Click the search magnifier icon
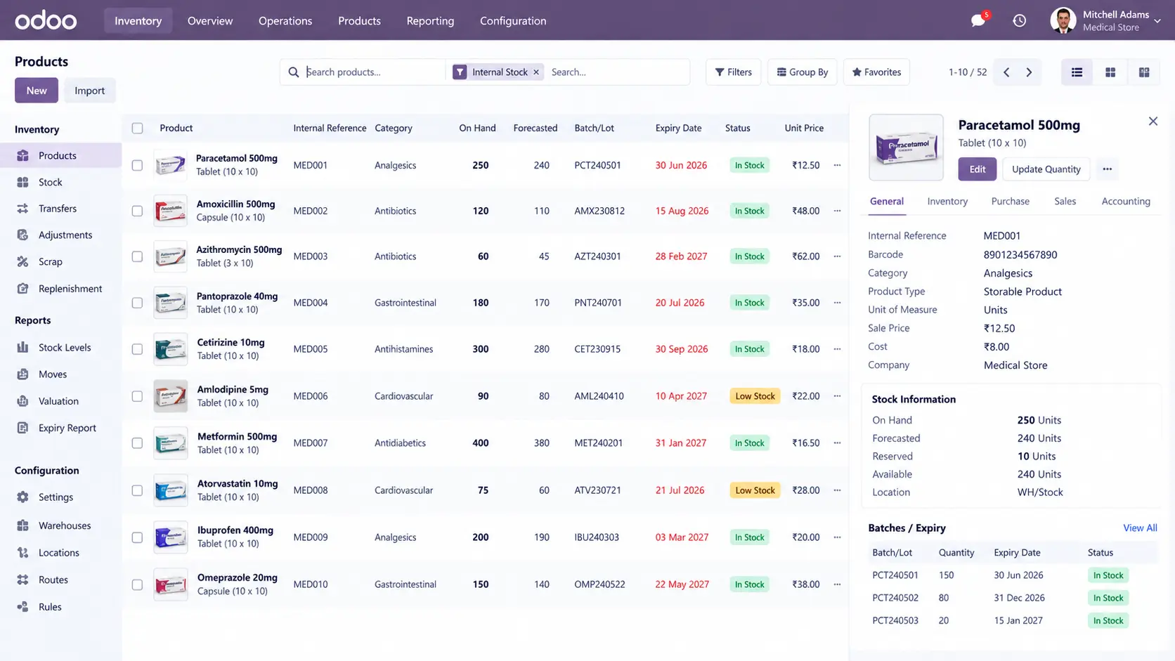1175x661 pixels. point(294,72)
